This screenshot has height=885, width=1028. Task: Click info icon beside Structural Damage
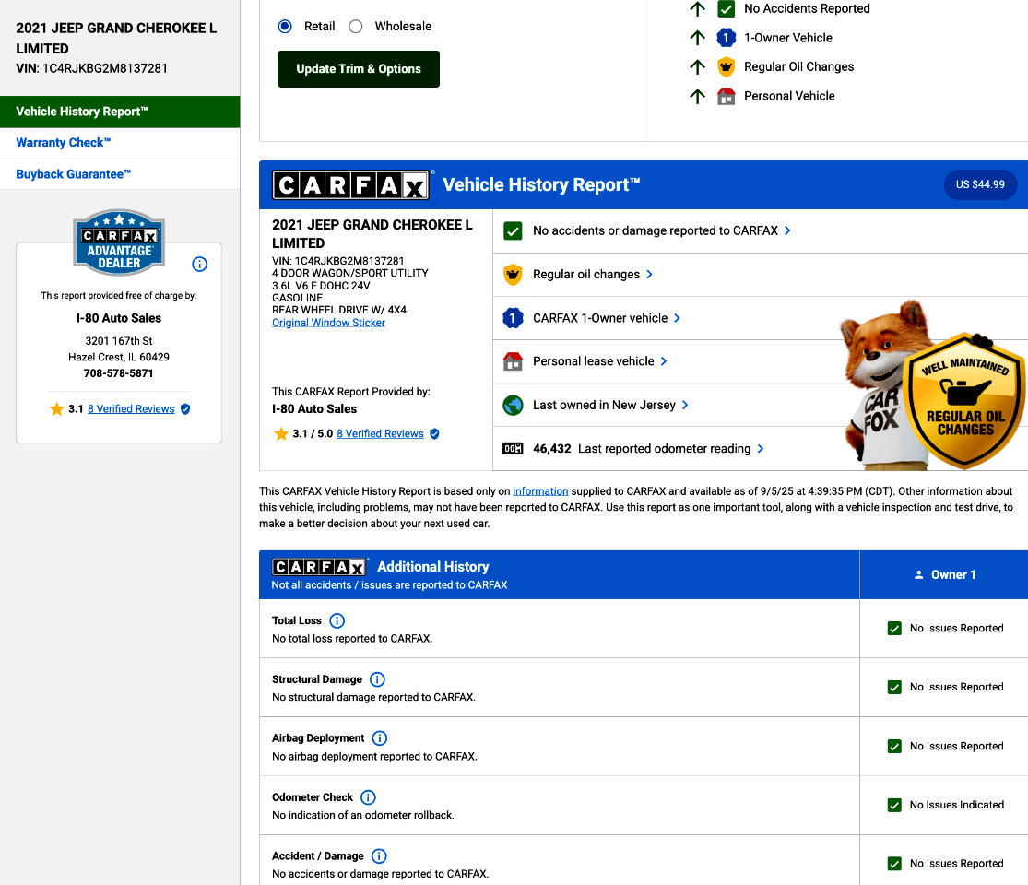pos(377,679)
